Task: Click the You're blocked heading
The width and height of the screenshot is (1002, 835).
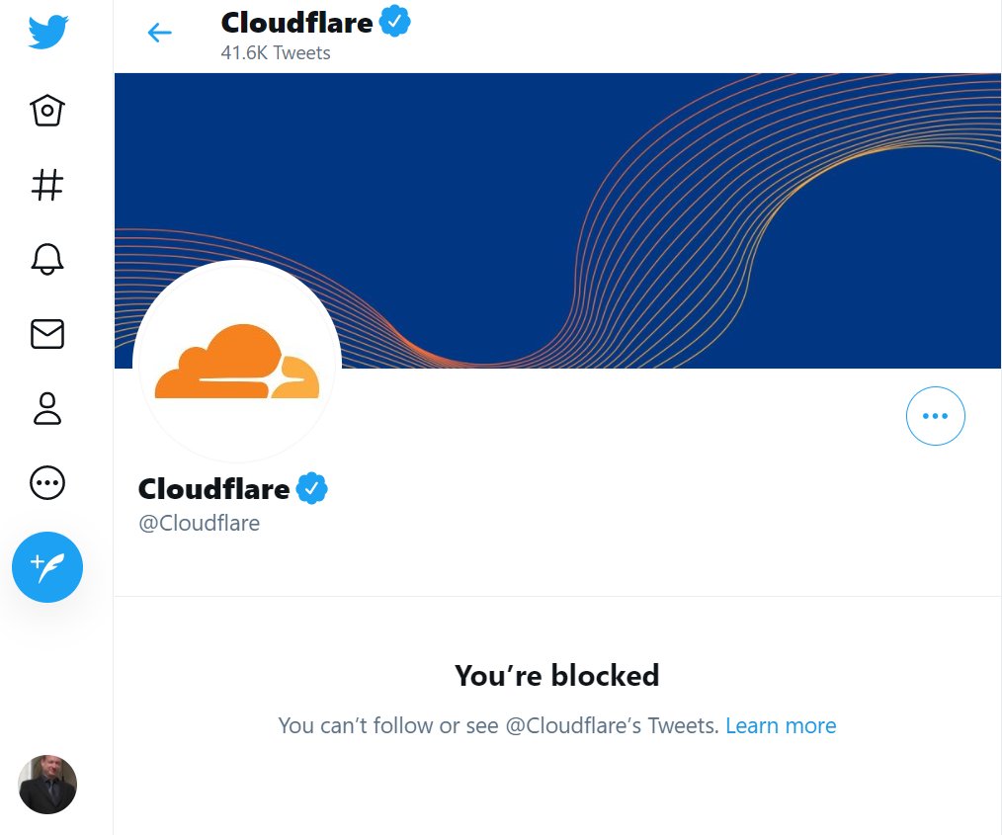Action: click(556, 675)
